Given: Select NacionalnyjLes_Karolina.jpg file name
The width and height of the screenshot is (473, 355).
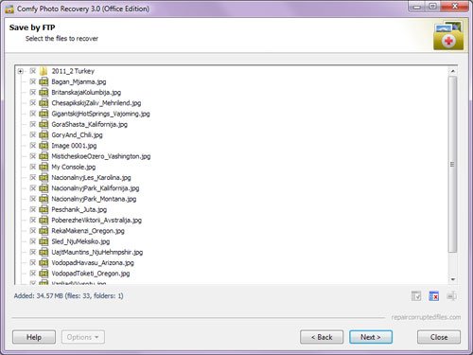Looking at the screenshot, I should (x=91, y=178).
